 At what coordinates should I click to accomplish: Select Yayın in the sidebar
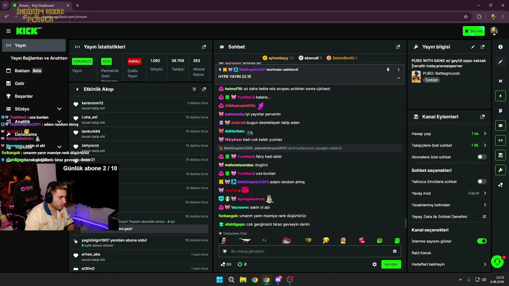coord(34,45)
